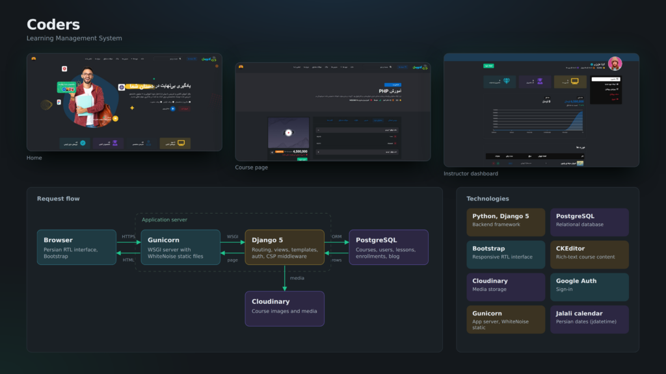Click the teal diamond icon in Instructor dashboard
Viewport: 666px width, 374px height.
click(x=506, y=81)
